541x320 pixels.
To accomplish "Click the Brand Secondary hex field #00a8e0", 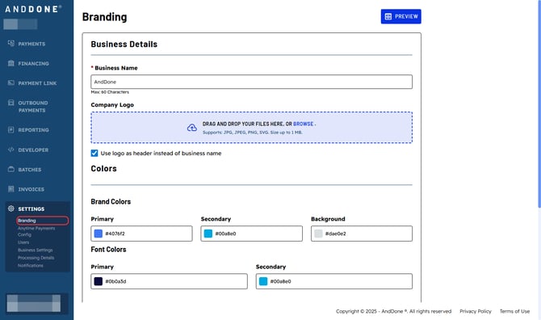I will [x=251, y=234].
